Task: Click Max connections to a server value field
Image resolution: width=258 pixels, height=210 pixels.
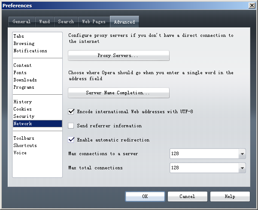Action: 204,154
